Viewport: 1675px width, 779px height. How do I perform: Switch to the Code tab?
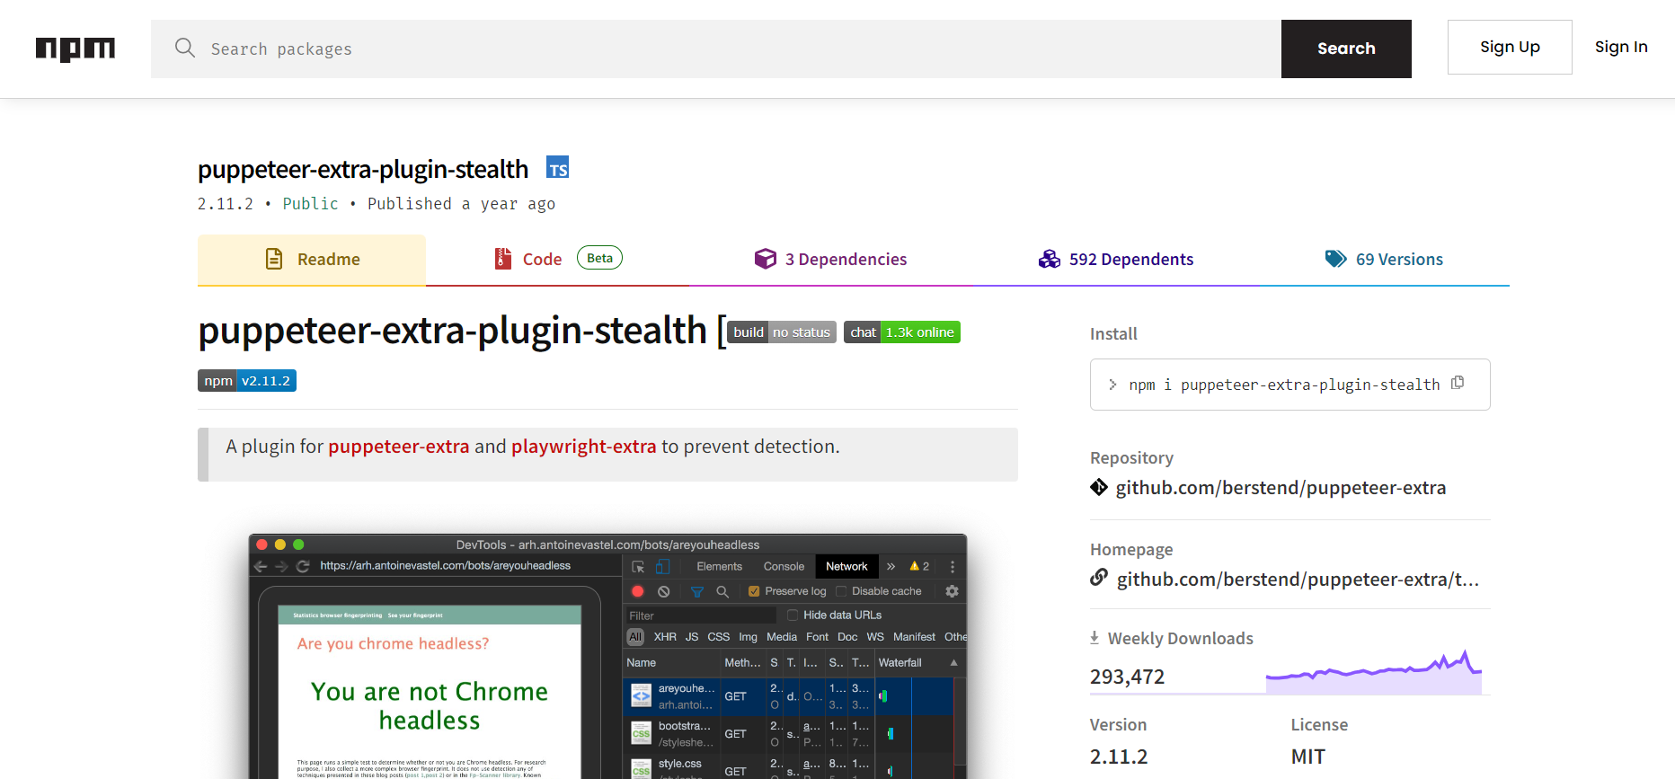(557, 260)
